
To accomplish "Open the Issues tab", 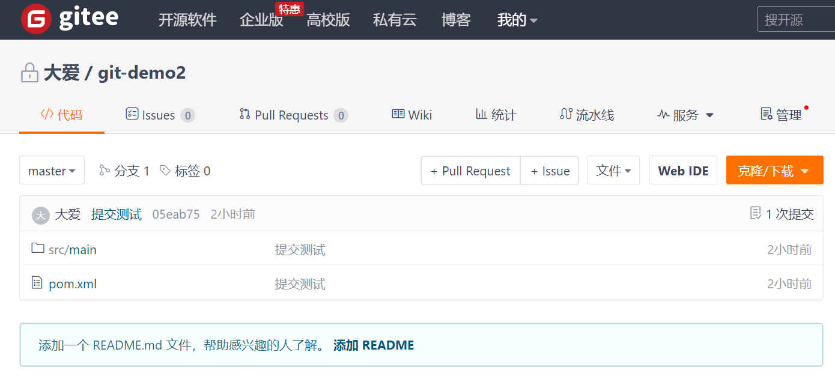I will point(160,115).
